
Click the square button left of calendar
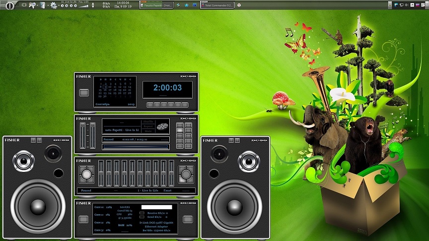pyautogui.click(x=83, y=92)
